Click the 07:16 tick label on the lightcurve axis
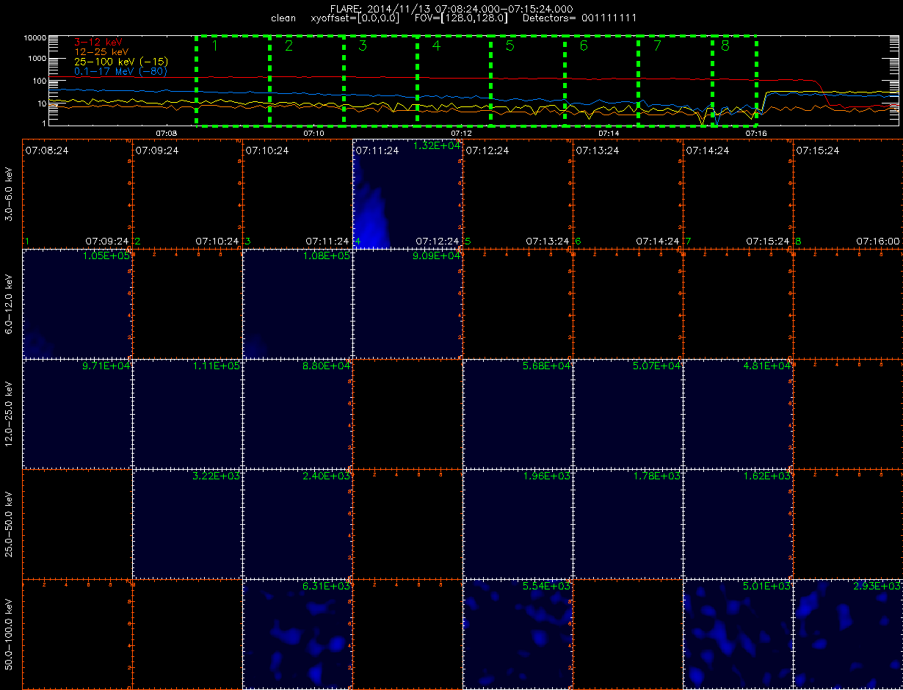The image size is (903, 690). tap(756, 133)
